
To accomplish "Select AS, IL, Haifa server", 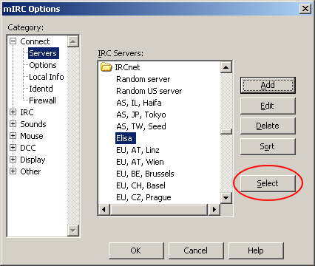I will [139, 103].
